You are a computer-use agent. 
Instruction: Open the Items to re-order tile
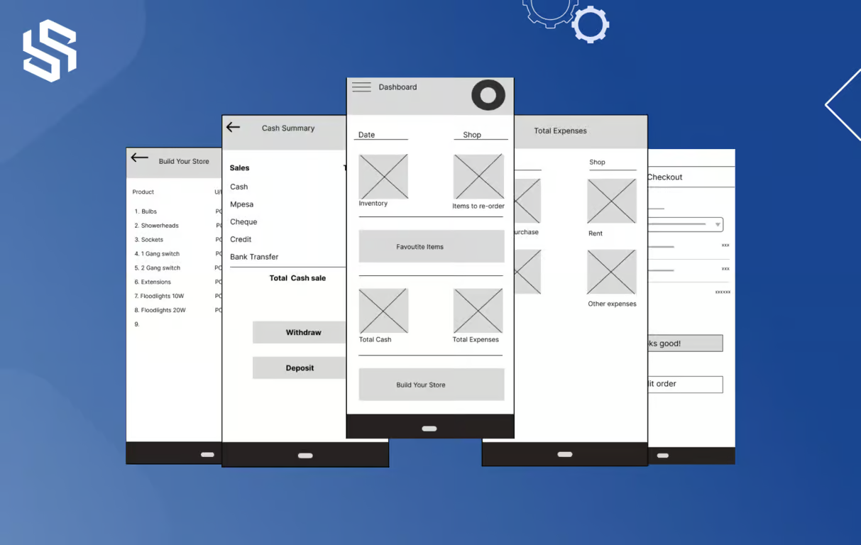[478, 177]
